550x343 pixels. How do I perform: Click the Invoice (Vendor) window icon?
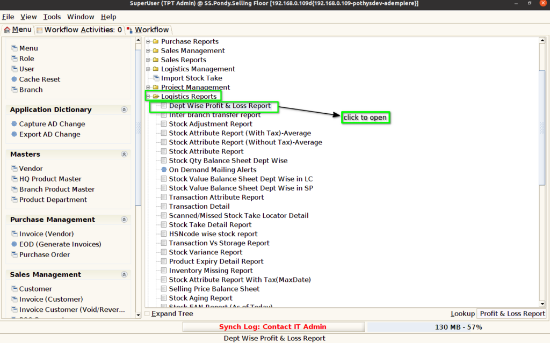pyautogui.click(x=14, y=233)
